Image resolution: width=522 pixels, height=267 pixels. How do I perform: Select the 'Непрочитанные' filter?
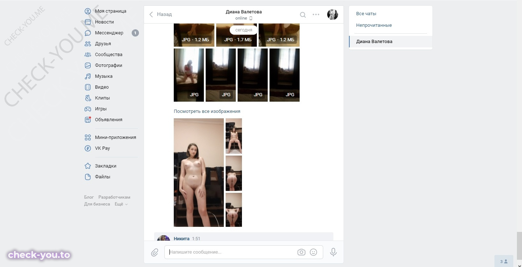point(374,25)
